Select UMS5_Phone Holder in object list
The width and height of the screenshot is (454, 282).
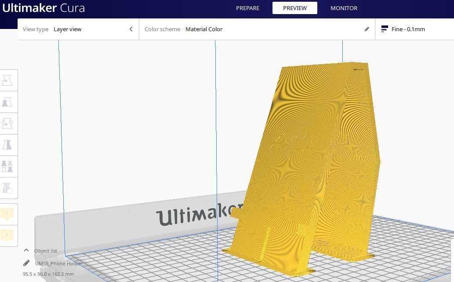[x=58, y=264]
